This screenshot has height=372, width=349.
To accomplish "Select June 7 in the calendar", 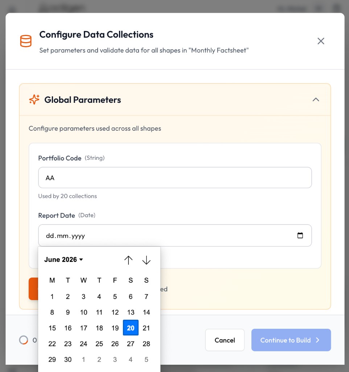I will 147,296.
